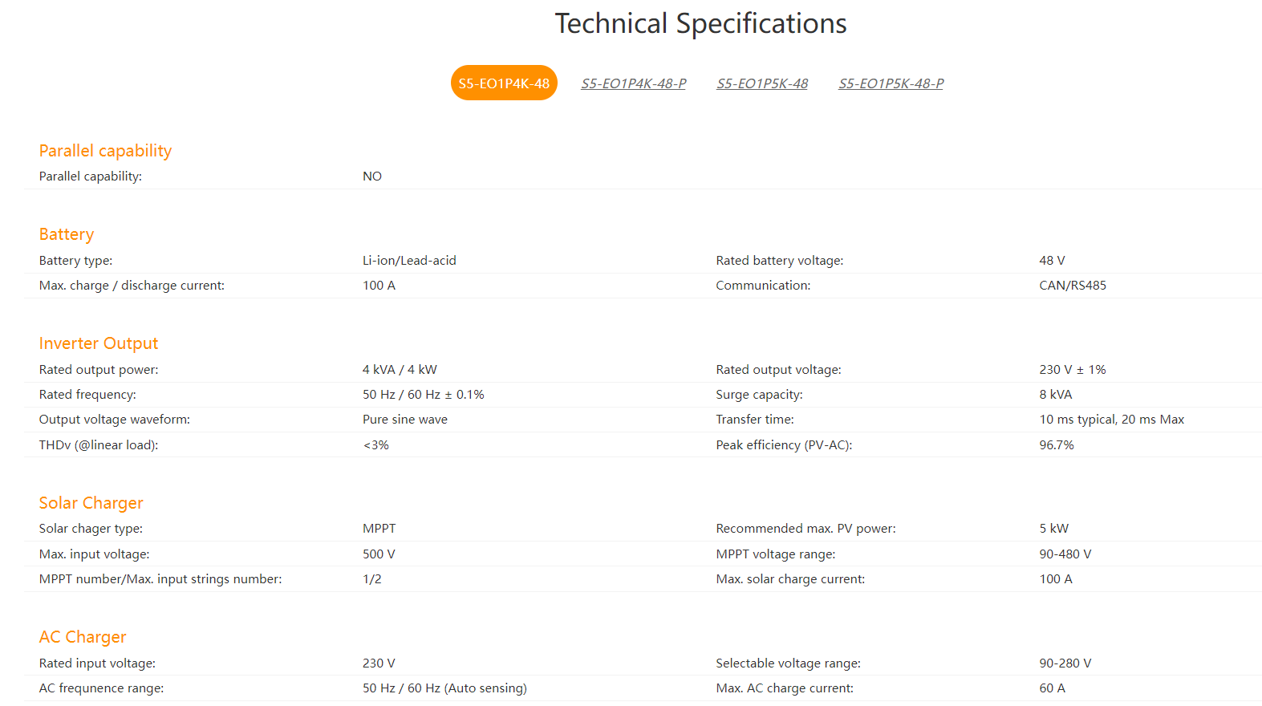This screenshot has height=706, width=1262.
Task: Click the Max. AC charge current label
Action: click(785, 688)
